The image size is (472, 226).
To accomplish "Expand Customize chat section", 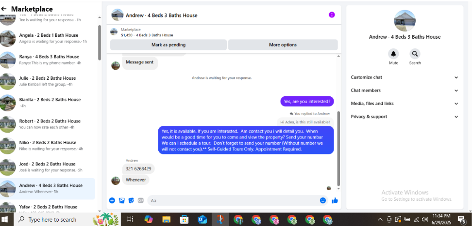I will (x=405, y=77).
